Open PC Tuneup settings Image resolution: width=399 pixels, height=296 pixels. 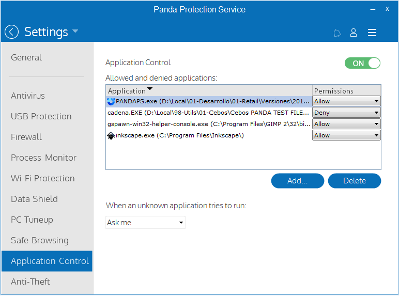point(32,220)
